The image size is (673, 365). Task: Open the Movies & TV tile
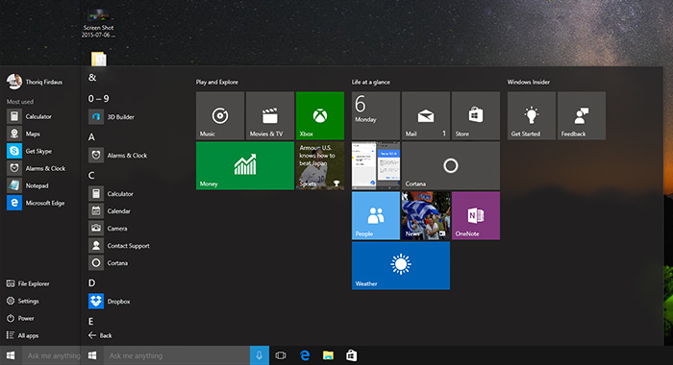(270, 115)
